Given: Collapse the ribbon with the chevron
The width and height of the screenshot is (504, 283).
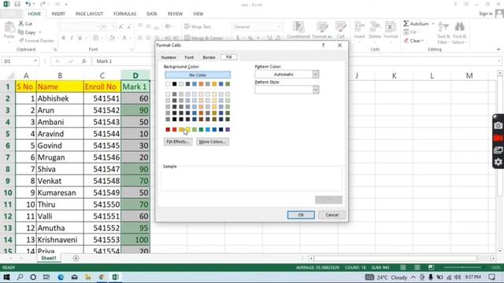Looking at the screenshot, I should pyautogui.click(x=498, y=50).
